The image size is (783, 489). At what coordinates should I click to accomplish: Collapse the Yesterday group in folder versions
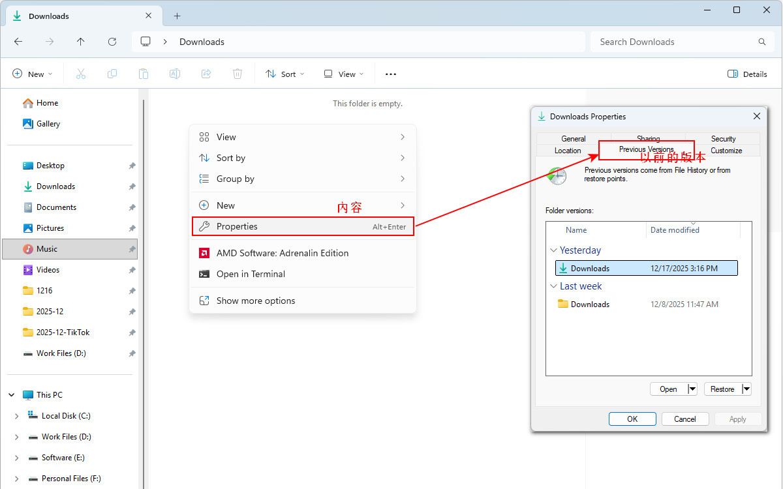point(554,250)
